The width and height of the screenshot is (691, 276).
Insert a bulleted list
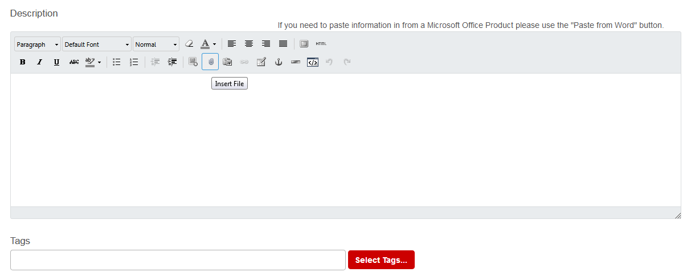point(117,62)
